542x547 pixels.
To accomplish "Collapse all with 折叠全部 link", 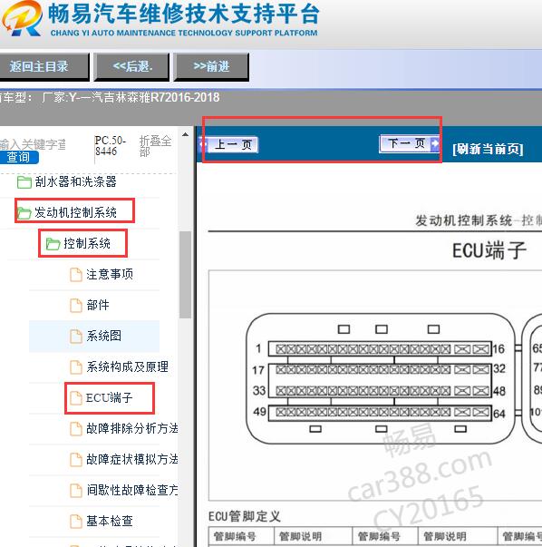I will 155,146.
